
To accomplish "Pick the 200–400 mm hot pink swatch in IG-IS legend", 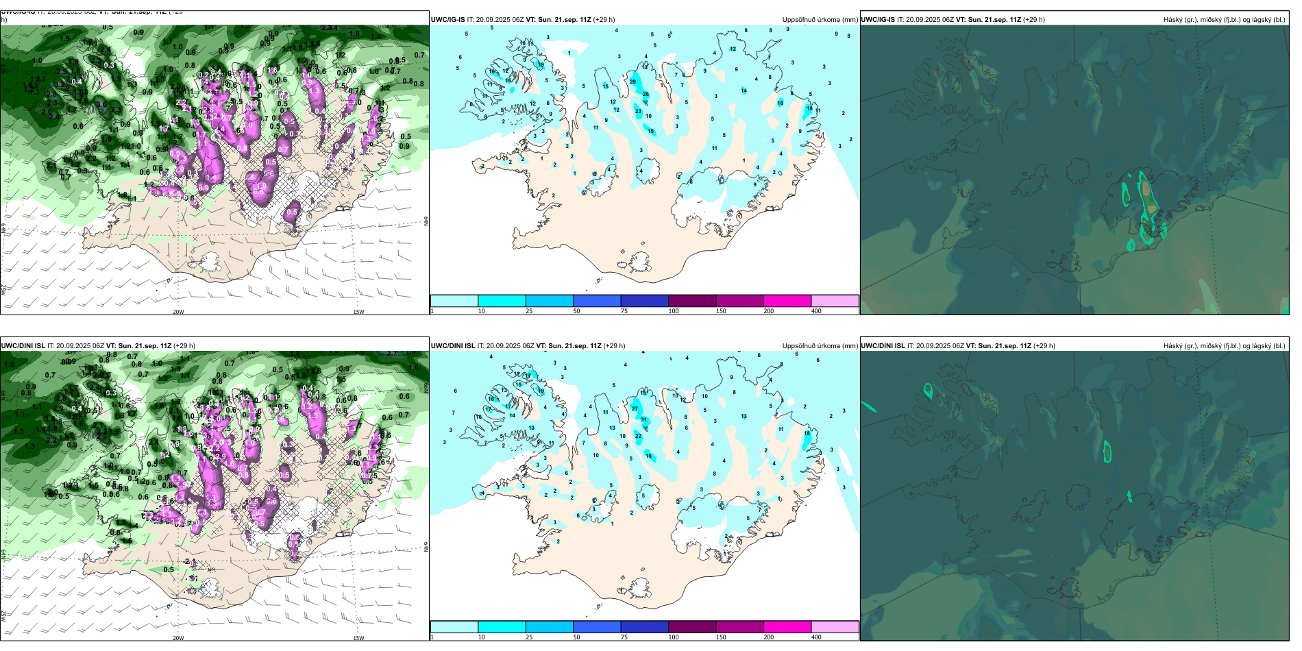I will (787, 301).
